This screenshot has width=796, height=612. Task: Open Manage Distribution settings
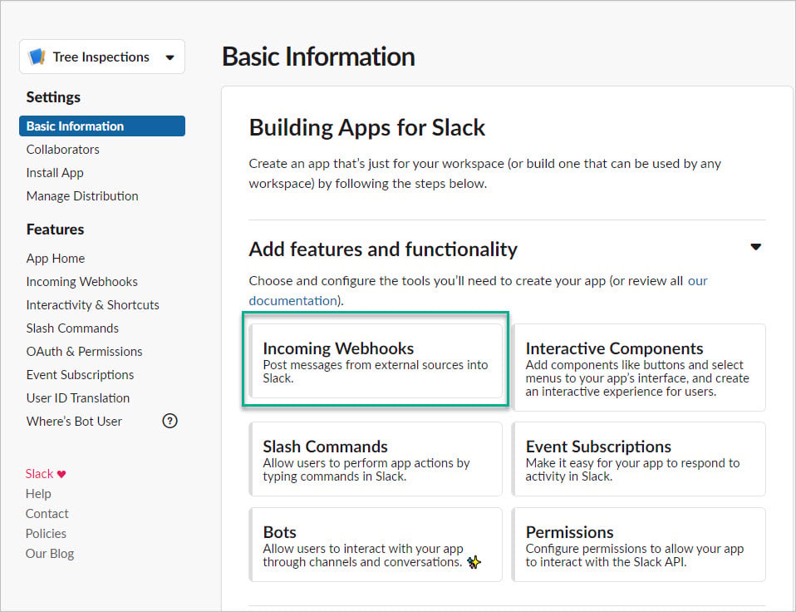82,196
